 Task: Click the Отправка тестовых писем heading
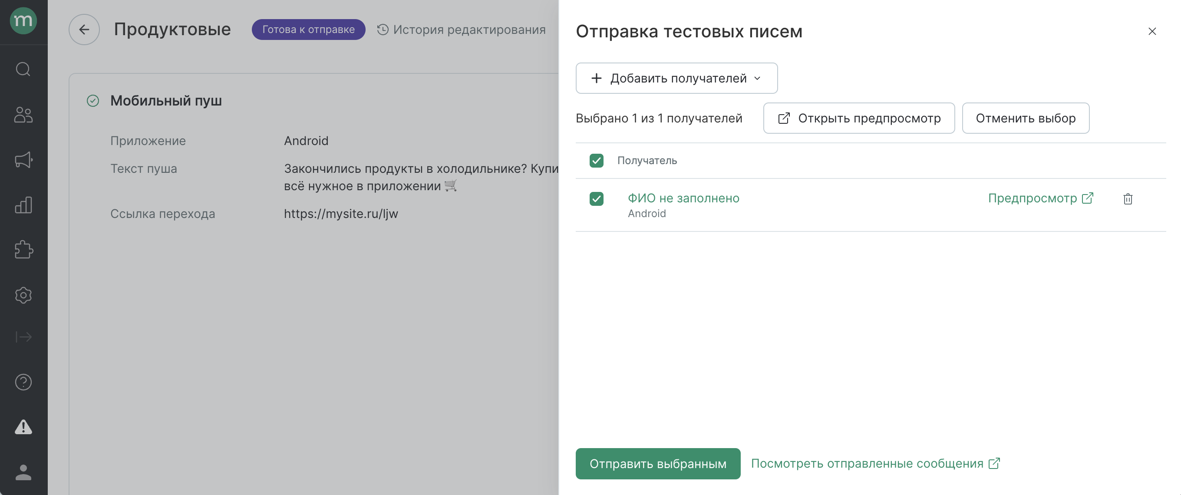click(x=689, y=31)
